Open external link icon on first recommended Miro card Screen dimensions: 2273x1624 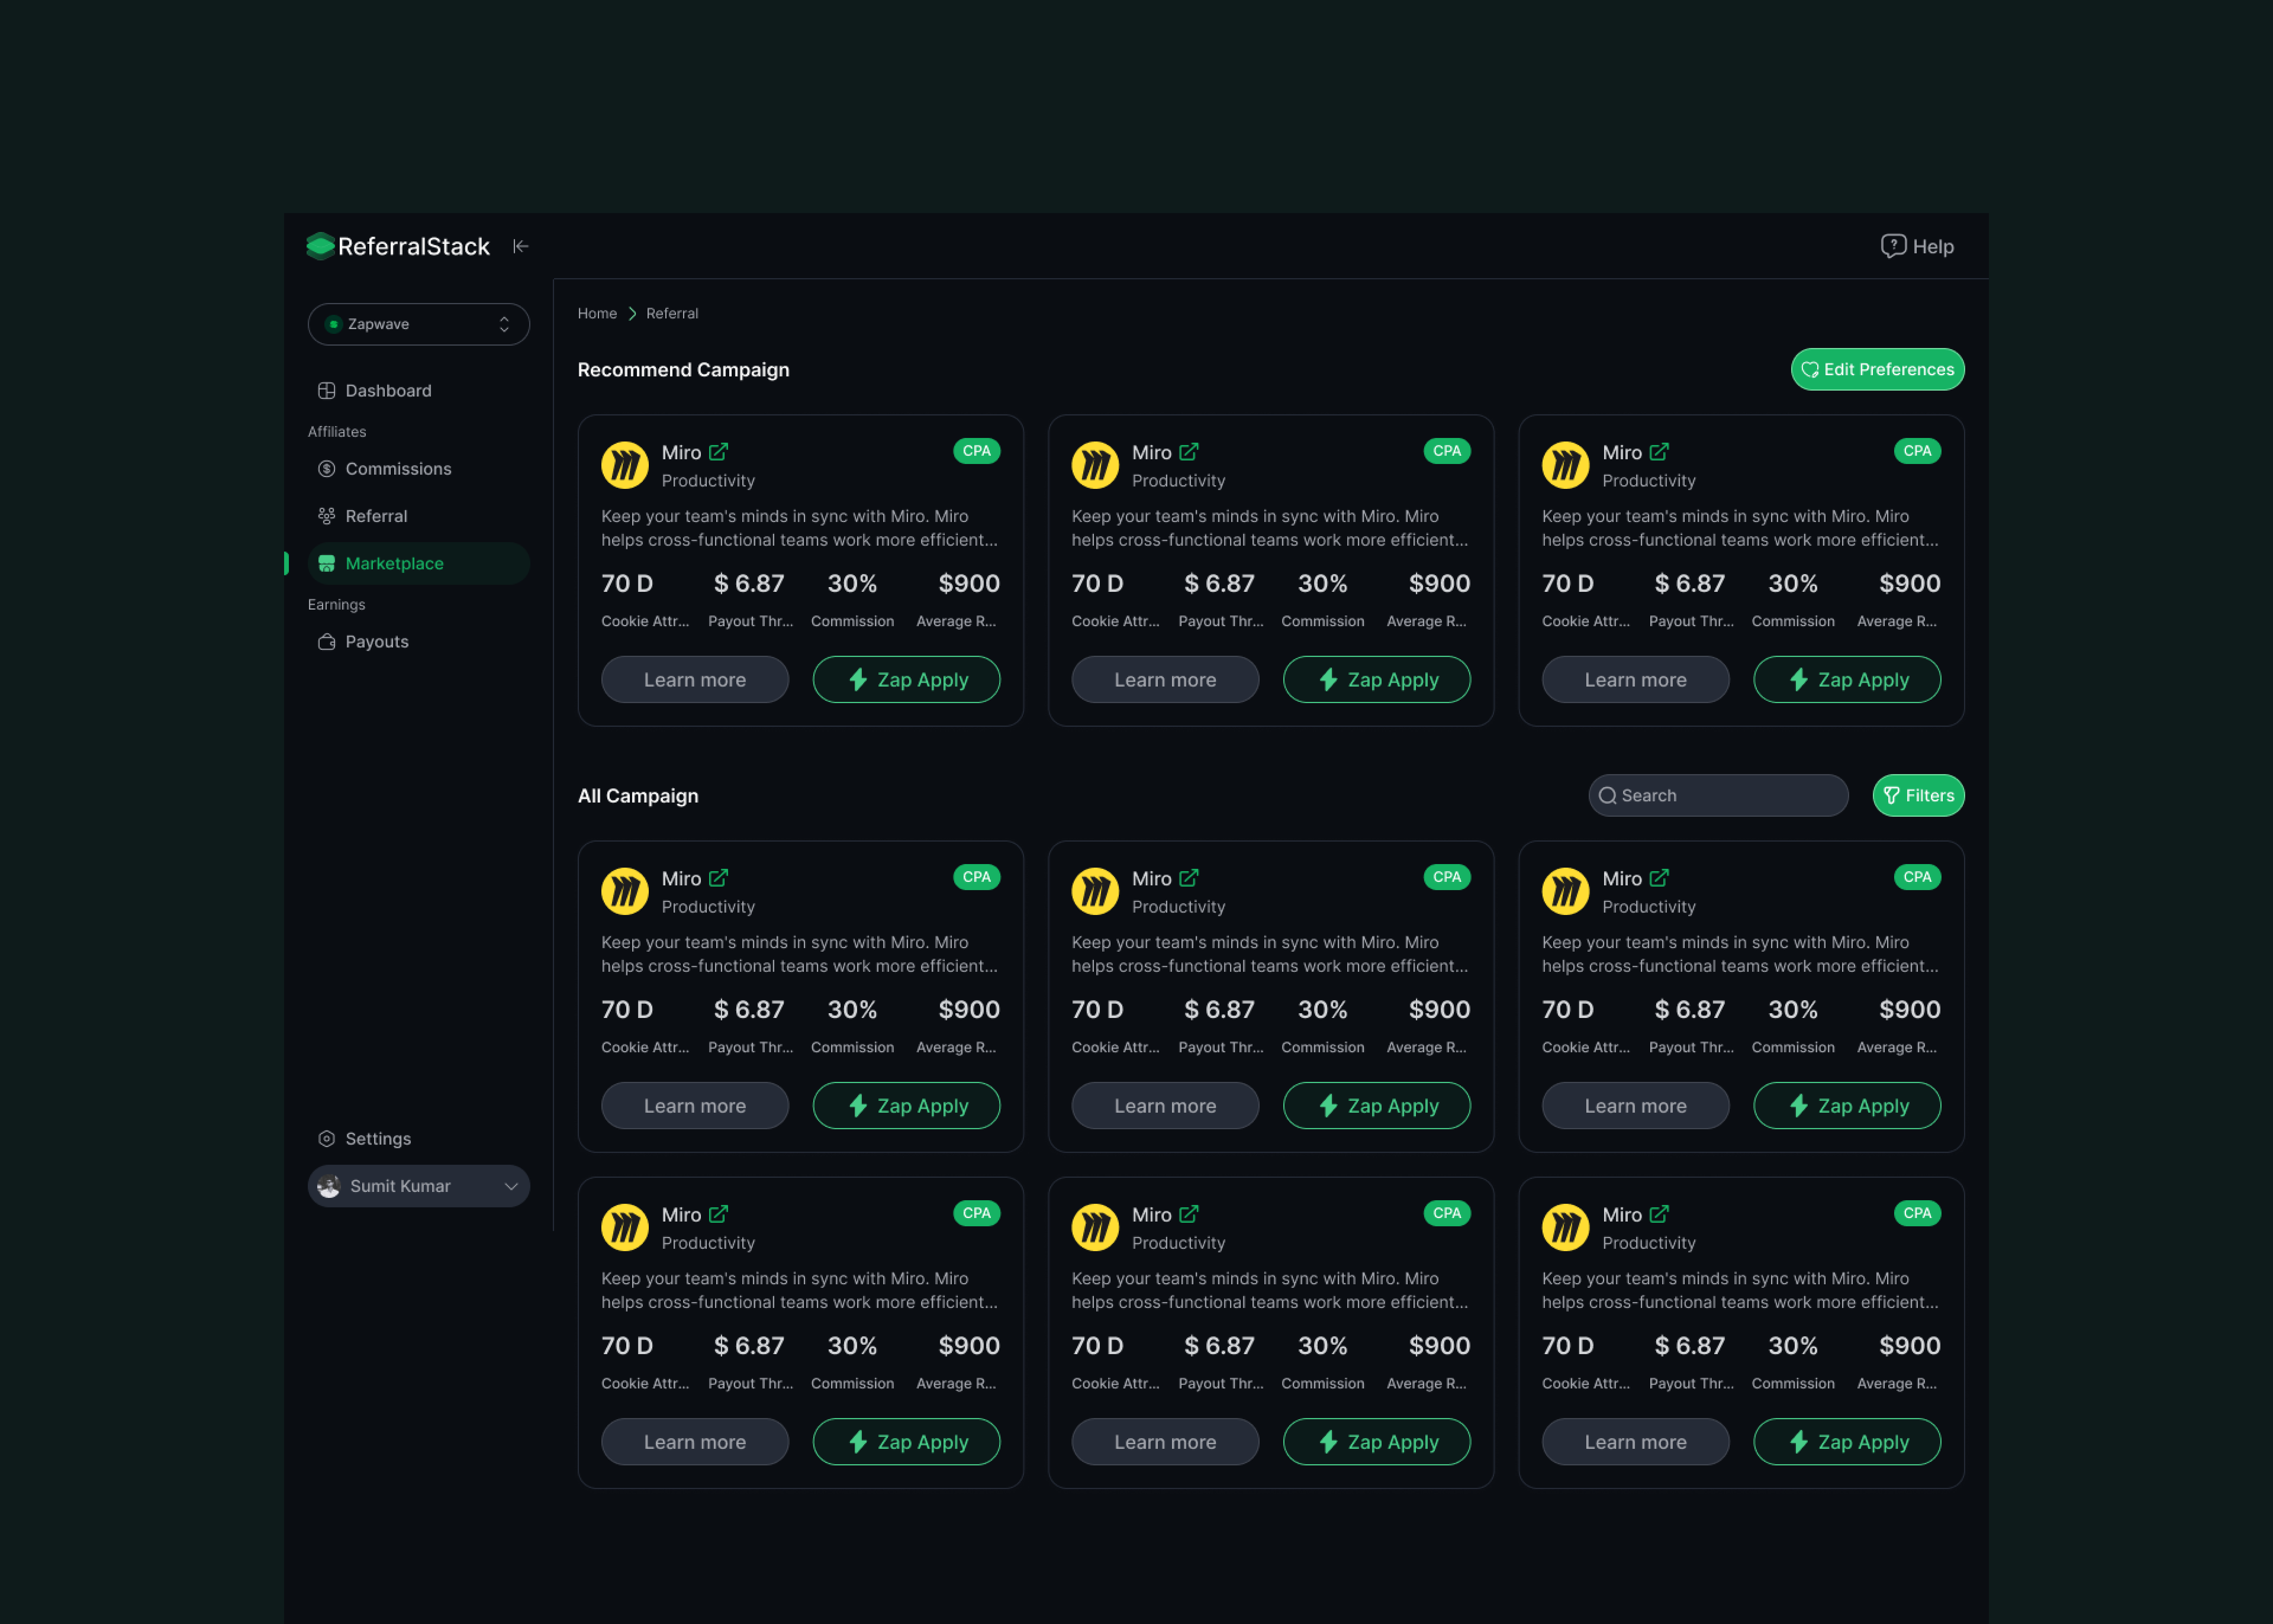pyautogui.click(x=718, y=452)
